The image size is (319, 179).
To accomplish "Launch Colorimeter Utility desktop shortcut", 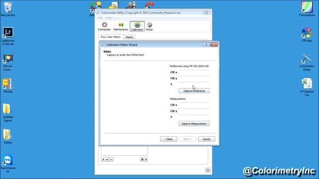I will (x=307, y=62).
